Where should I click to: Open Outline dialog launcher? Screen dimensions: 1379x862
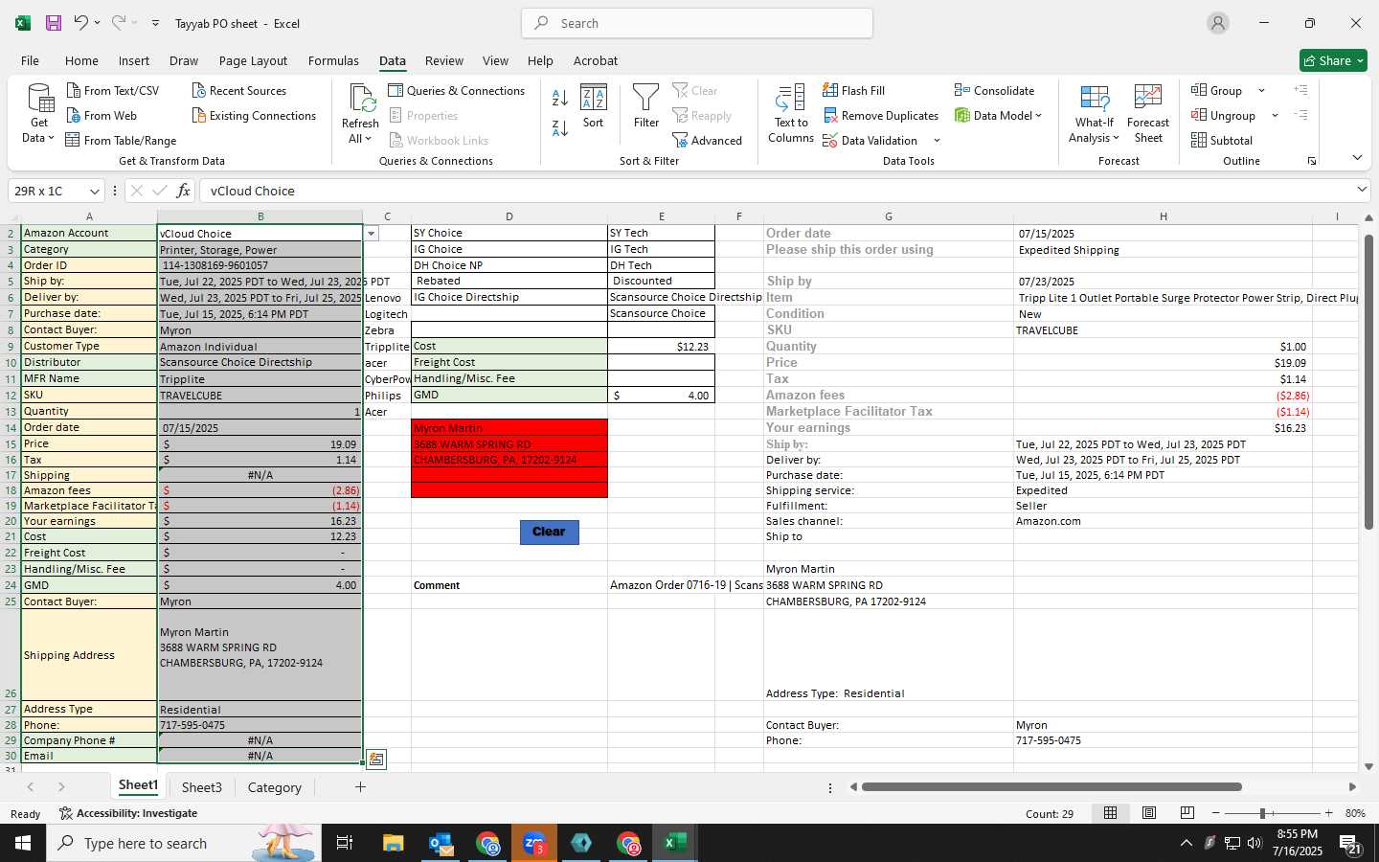(1312, 161)
